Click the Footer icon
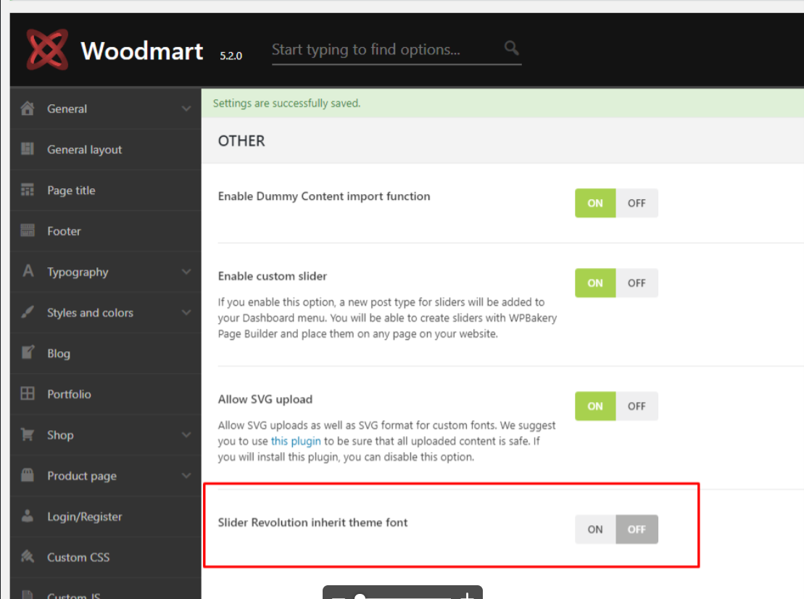 point(28,230)
